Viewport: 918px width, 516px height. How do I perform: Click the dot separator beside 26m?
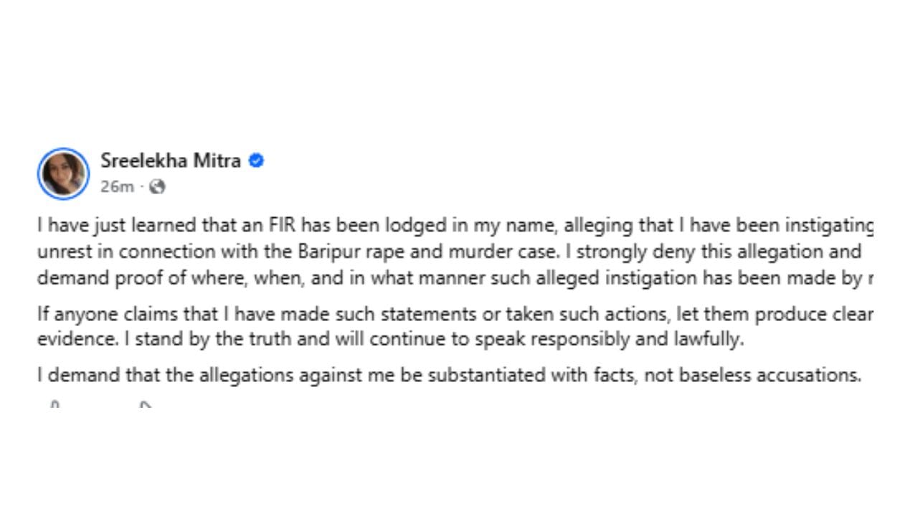tap(142, 187)
